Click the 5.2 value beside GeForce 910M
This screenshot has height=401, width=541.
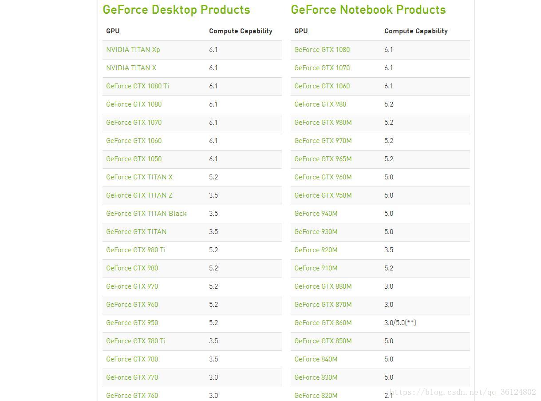pos(389,268)
